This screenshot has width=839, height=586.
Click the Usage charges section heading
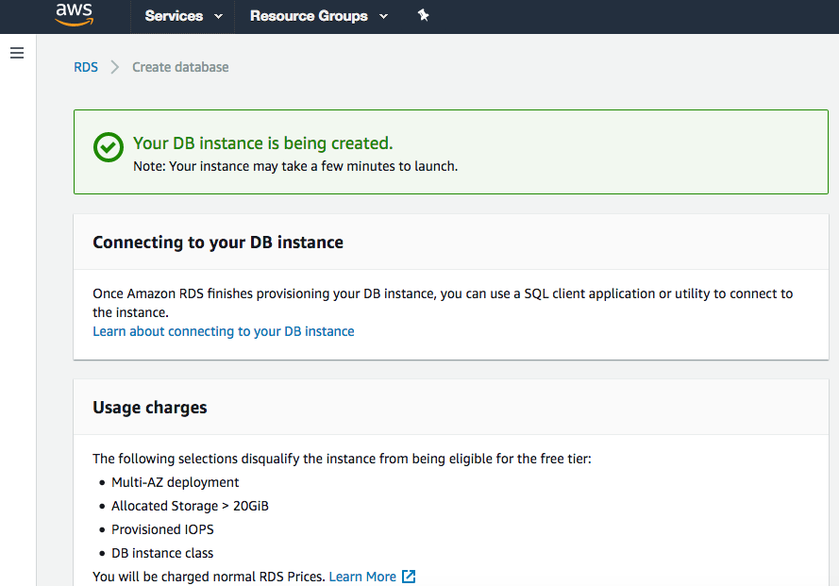(x=150, y=408)
